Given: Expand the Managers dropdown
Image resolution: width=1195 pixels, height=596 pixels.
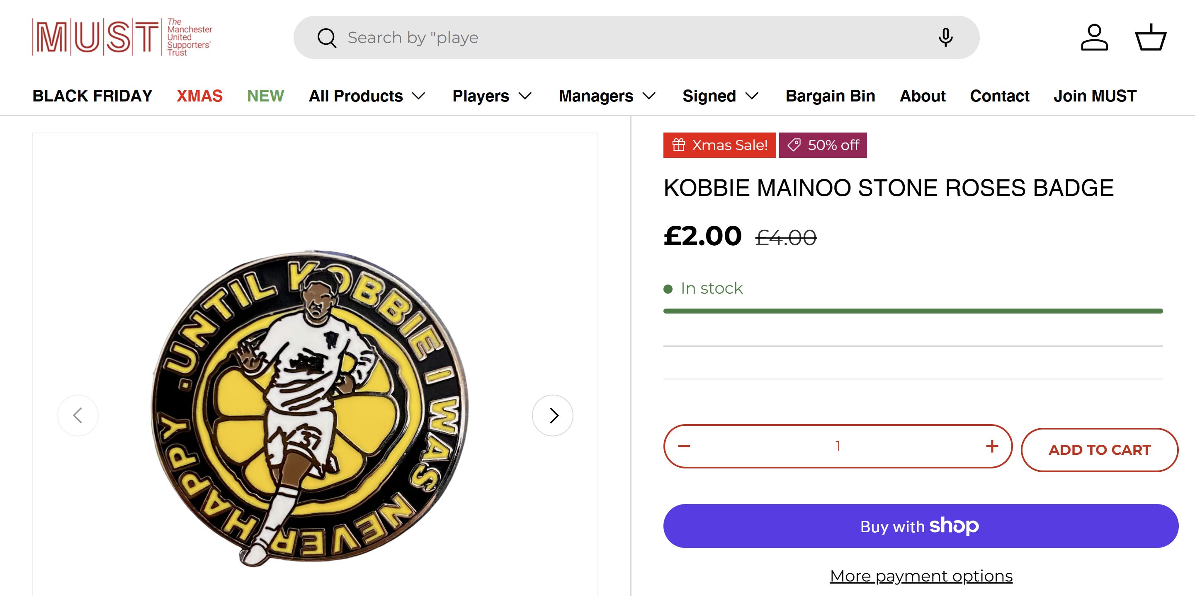Looking at the screenshot, I should [607, 96].
